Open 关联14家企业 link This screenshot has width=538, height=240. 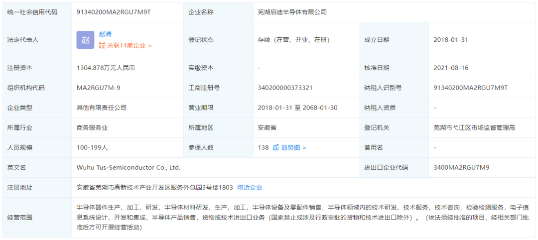click(129, 45)
